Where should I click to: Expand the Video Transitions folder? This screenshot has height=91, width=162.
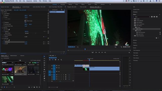(x=133, y=36)
